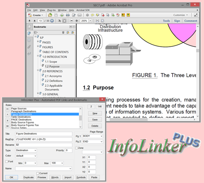
Task: Click the cloud upload toolbar icon
Action: (x=62, y=15)
